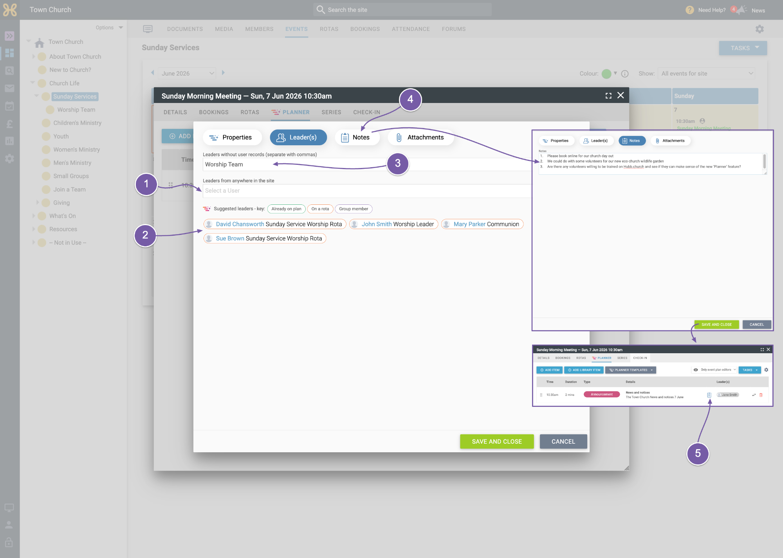Screen dimensions: 783x558
Task: Expand the Giving tree node
Action: point(38,202)
